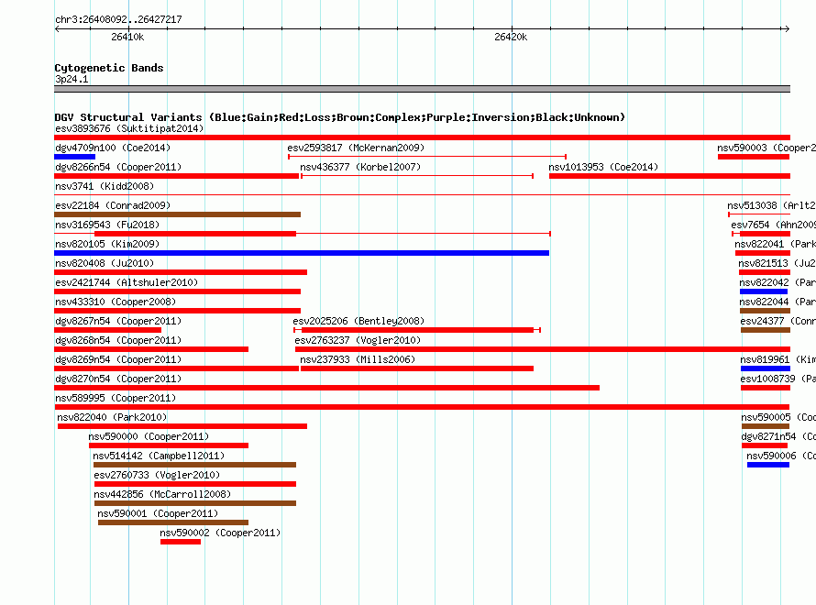Click the 26420k ruler position label
Screen dimensions: 816x605
[x=511, y=37]
